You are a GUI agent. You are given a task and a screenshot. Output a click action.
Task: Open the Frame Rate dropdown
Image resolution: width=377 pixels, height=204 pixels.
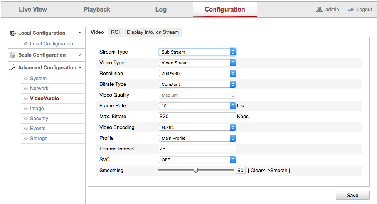(x=197, y=106)
